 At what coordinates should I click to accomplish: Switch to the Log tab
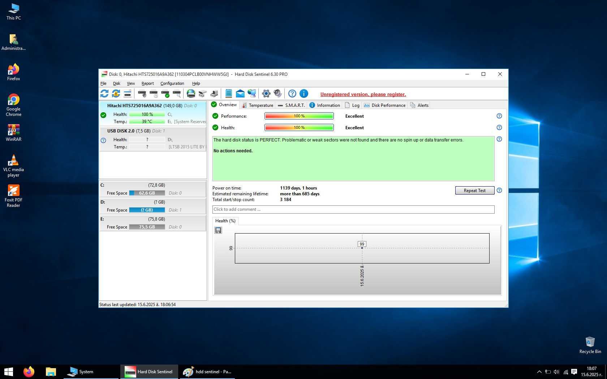click(352, 105)
